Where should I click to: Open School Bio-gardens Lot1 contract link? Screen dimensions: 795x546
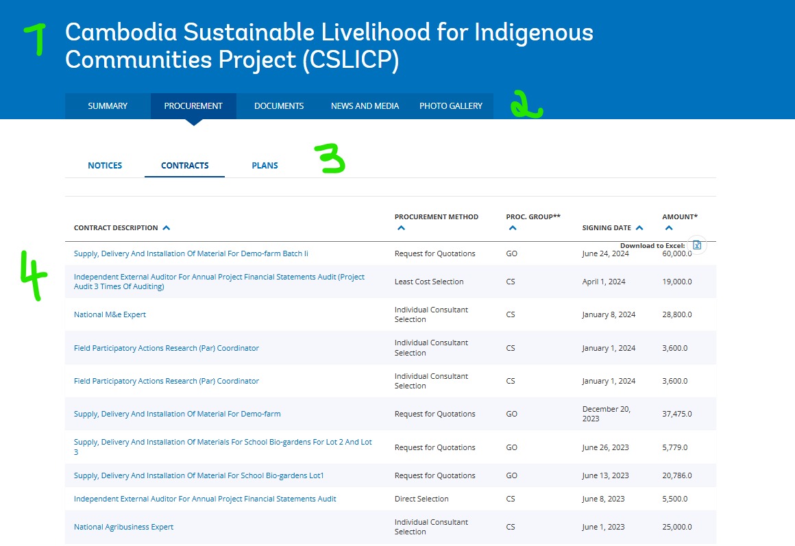198,475
